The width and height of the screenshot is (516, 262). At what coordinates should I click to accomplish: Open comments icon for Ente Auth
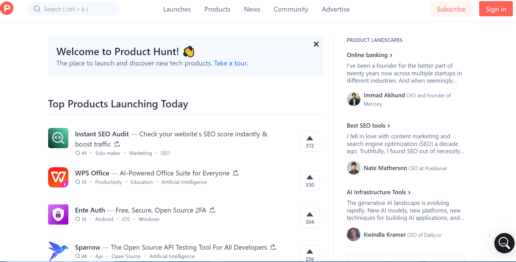click(78, 219)
